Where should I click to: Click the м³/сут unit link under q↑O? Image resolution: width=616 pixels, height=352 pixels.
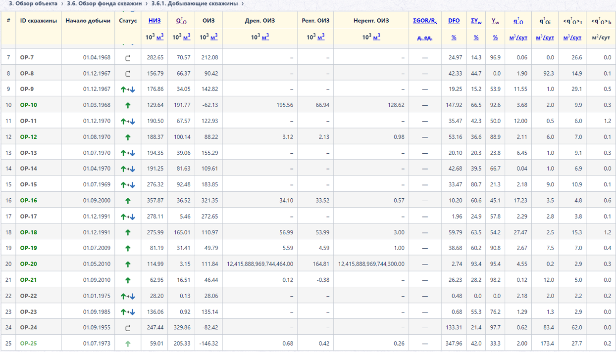[x=518, y=38]
